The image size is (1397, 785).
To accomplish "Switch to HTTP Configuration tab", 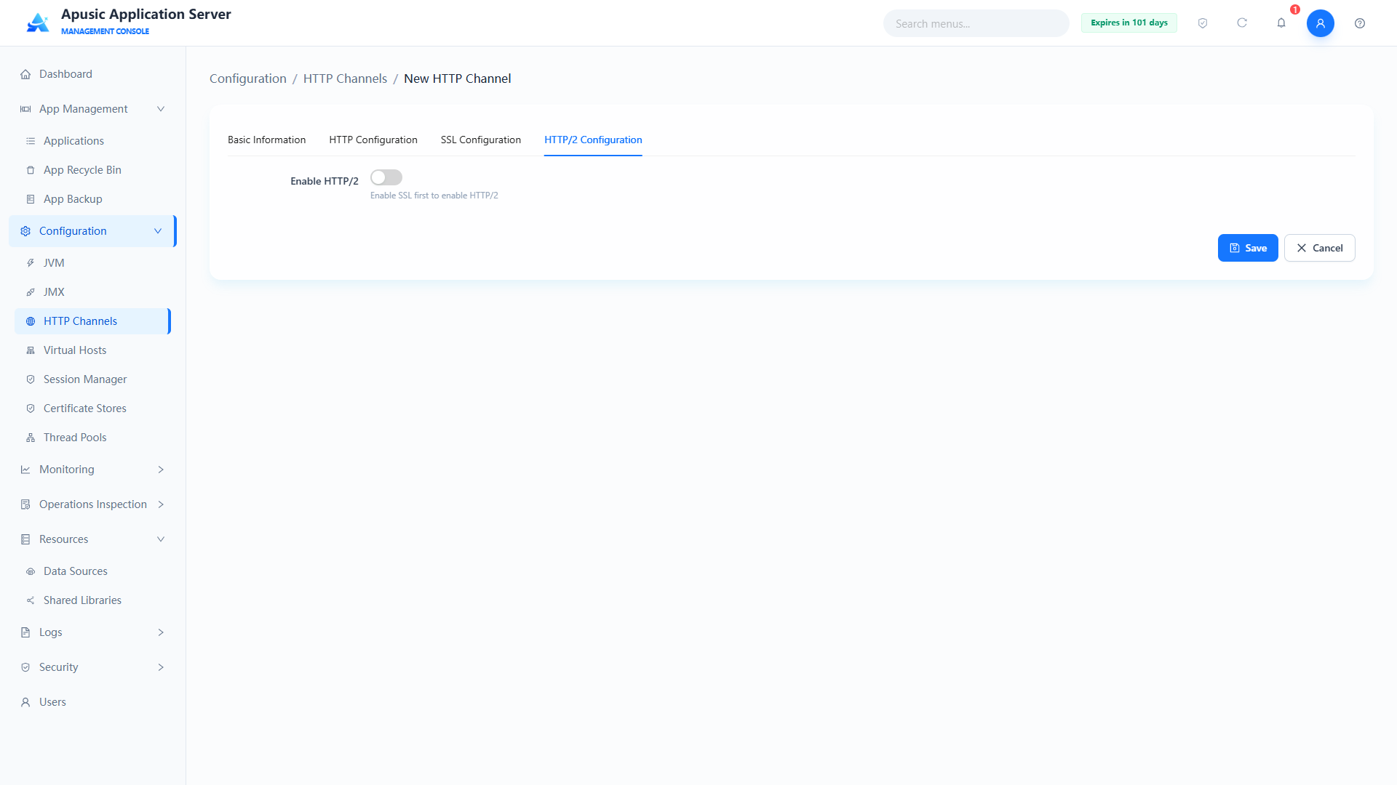I will tap(373, 140).
